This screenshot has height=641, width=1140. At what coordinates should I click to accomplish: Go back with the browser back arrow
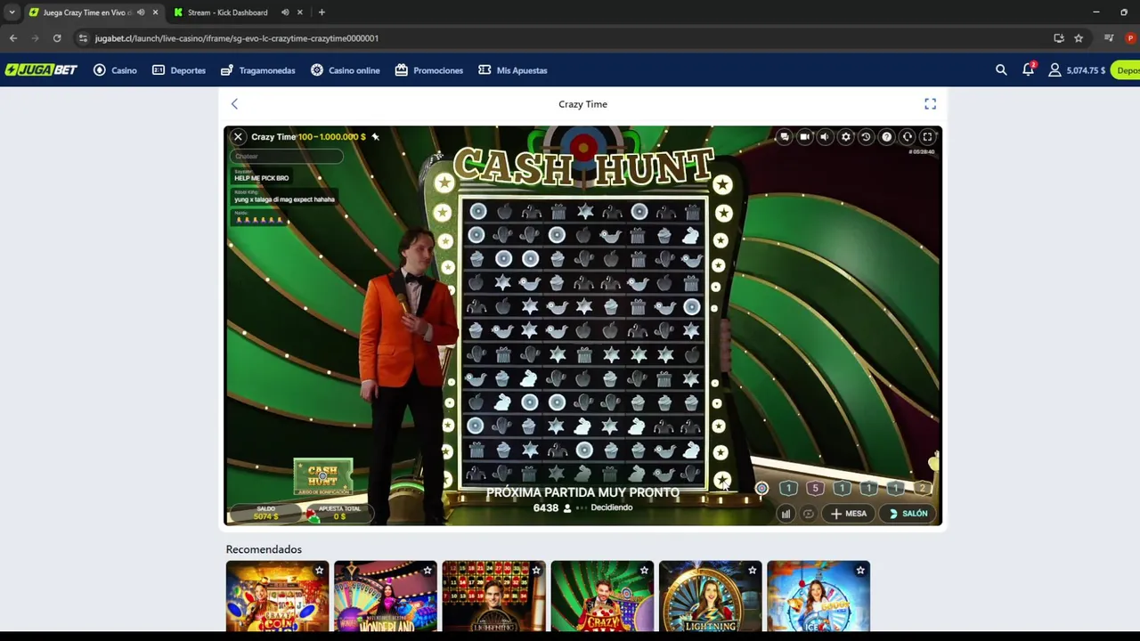pyautogui.click(x=13, y=38)
